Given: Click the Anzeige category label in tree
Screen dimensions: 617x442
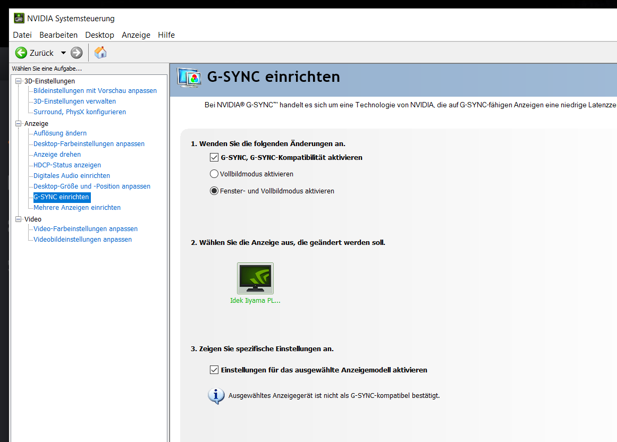Looking at the screenshot, I should [x=36, y=123].
